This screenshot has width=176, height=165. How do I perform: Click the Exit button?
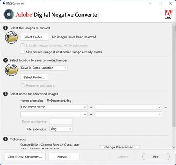coord(156,157)
